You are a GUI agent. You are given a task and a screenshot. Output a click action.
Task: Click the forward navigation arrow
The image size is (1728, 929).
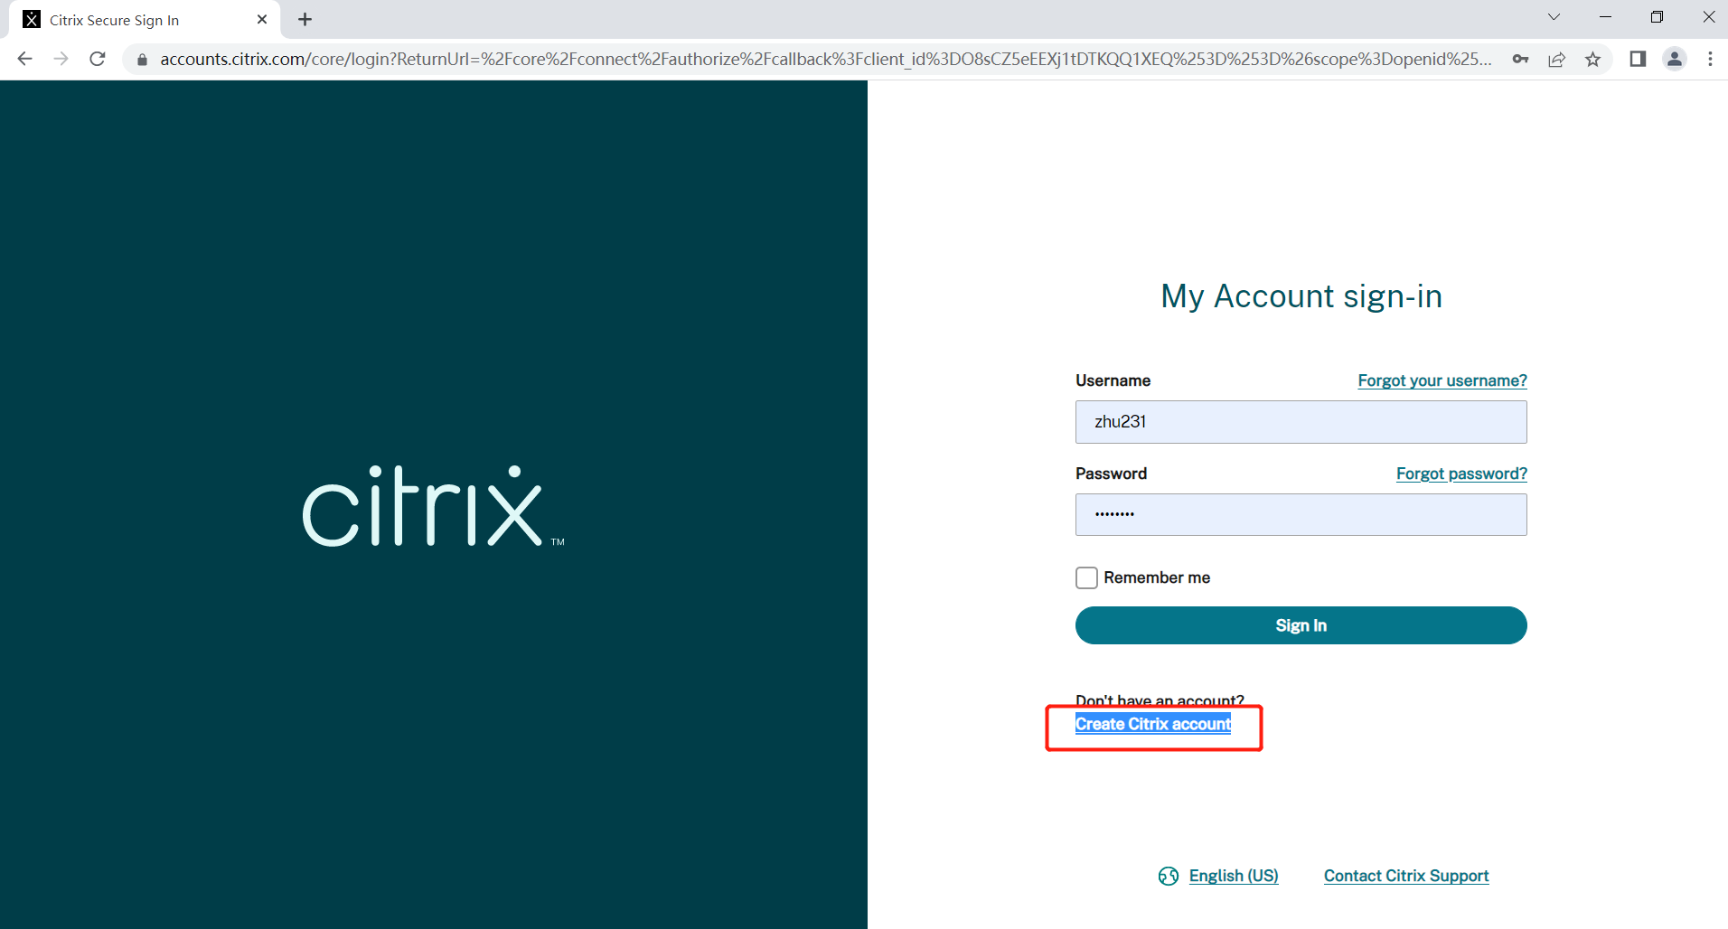coord(61,59)
